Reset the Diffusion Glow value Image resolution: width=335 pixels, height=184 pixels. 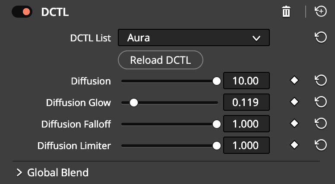coord(321,102)
